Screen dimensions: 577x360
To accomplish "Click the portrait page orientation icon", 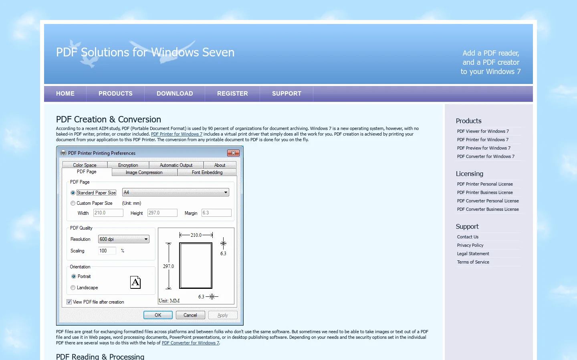I will 136,282.
